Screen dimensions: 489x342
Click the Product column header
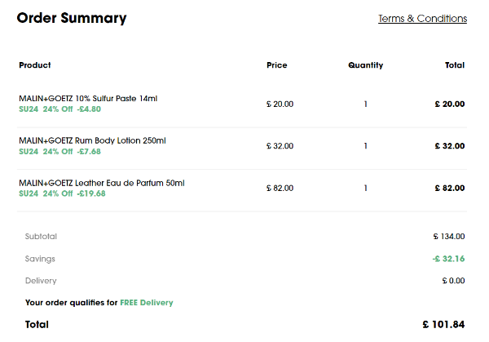click(35, 65)
